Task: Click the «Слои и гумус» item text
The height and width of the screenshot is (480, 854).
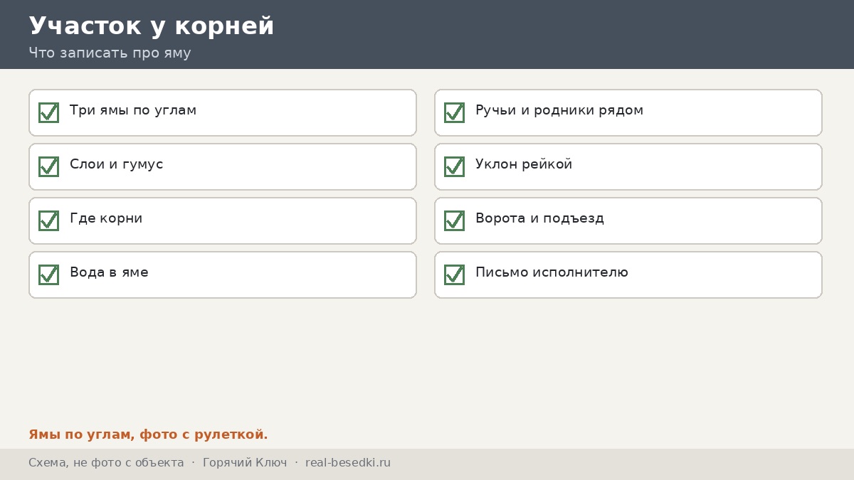Action: 117,164
